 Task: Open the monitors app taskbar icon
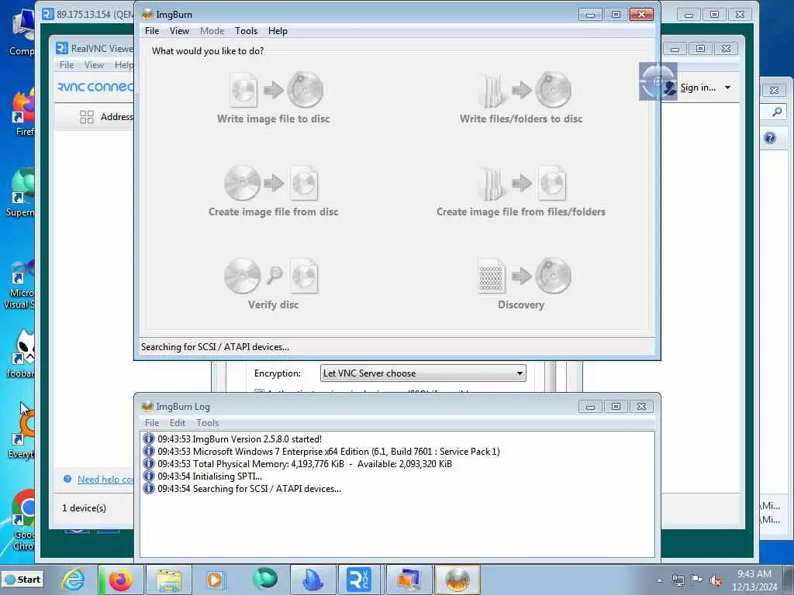[x=409, y=580]
